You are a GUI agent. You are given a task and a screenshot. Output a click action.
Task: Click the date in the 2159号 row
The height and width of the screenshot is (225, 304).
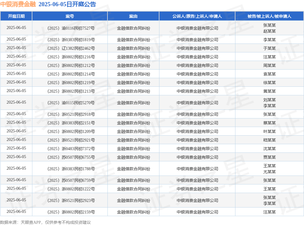click(x=16, y=211)
